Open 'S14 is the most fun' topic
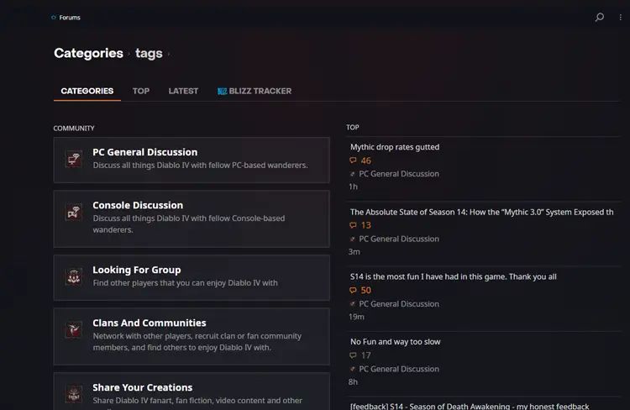Viewport: 630px width, 410px height. click(454, 277)
